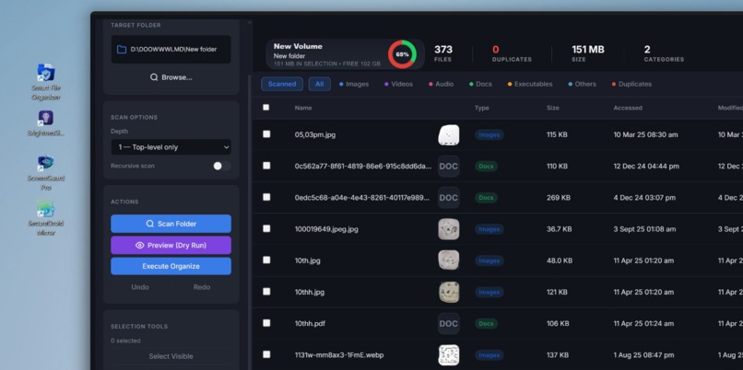Screen dimensions: 743x370
Task: Open thumbnail of 10thh.jpg
Action: [448, 292]
